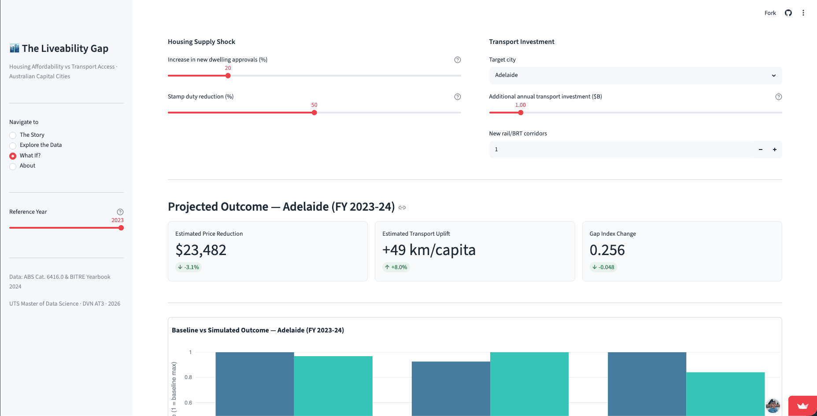This screenshot has width=817, height=416.
Task: Select Explore the Data radio option
Action: (x=13, y=146)
